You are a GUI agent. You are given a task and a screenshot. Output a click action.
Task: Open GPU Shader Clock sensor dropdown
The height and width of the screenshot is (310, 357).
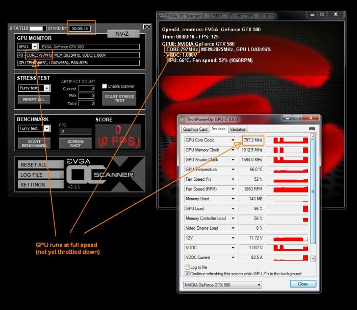233,160
